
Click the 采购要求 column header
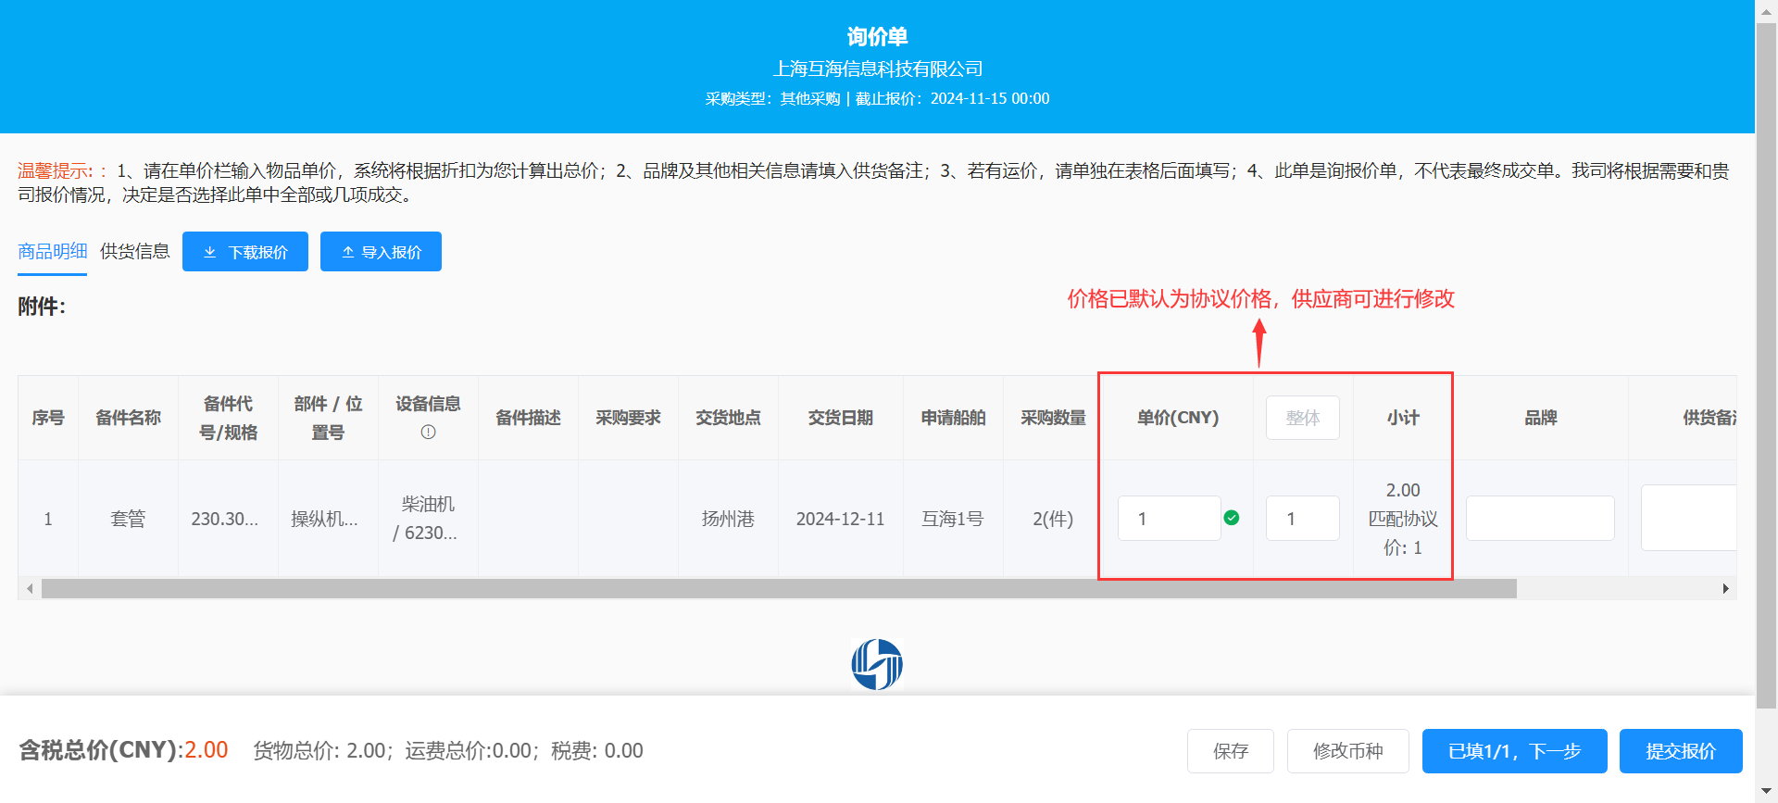[628, 418]
